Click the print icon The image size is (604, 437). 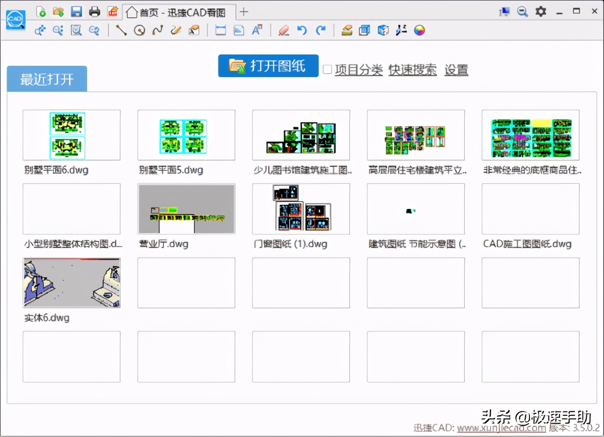click(x=94, y=12)
